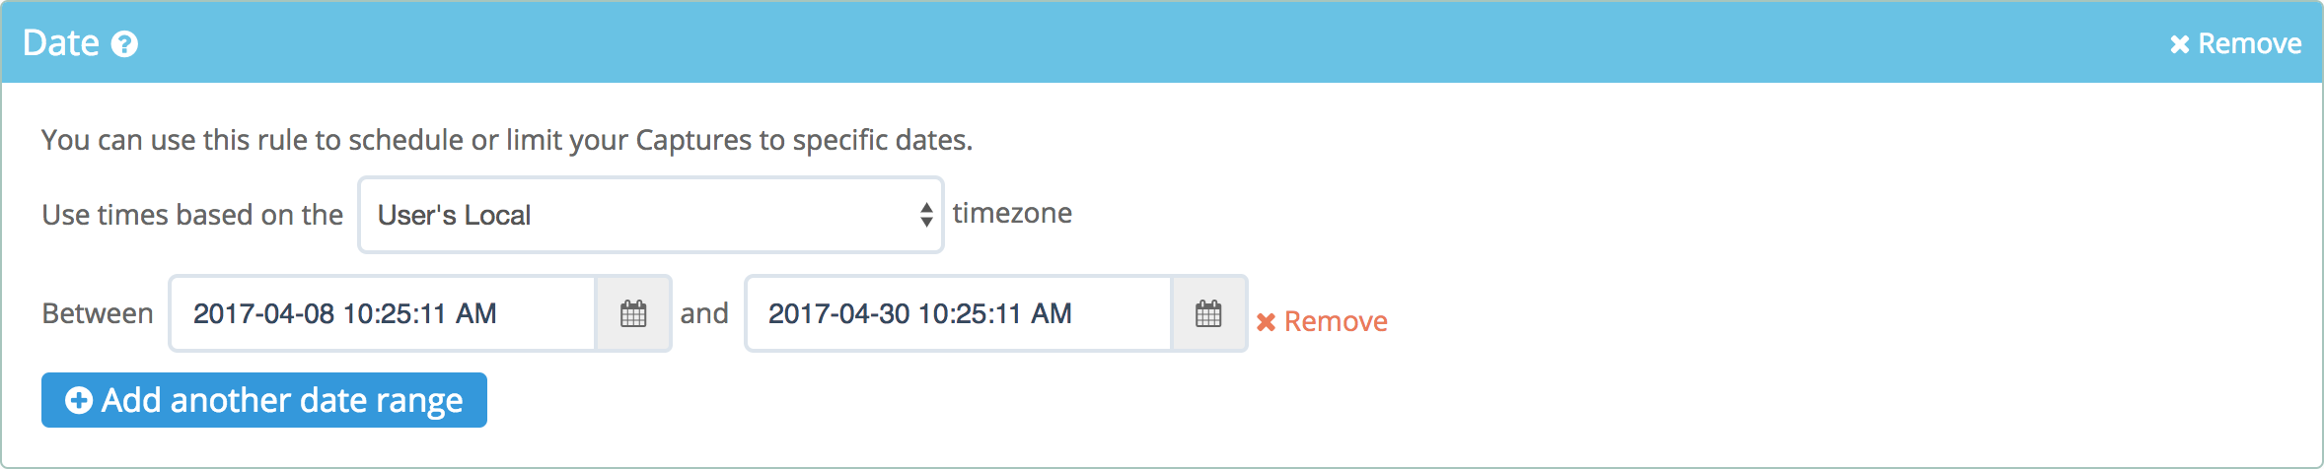
Task: Click the help question mark icon beside Date
Action: pyautogui.click(x=124, y=44)
